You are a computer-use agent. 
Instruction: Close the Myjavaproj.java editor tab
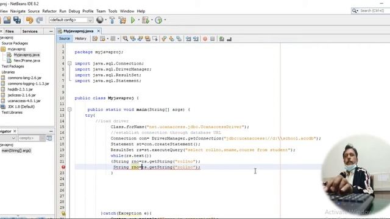99,31
